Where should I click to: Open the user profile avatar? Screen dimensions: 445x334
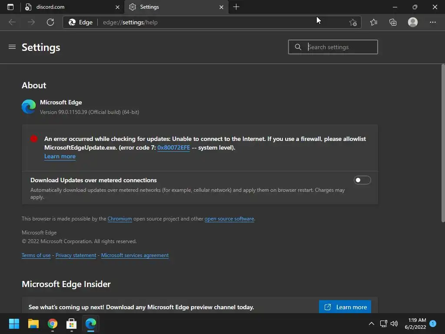pos(413,22)
